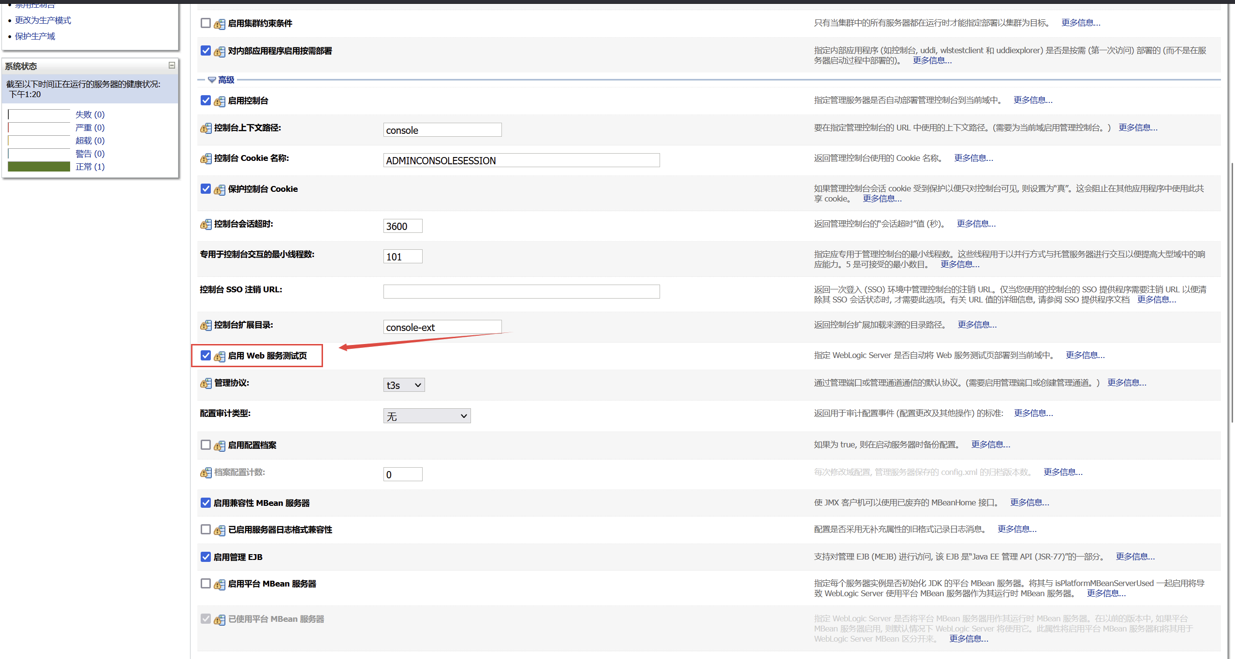
Task: Click restart-required icon beside 控制台 Cookie 名称
Action: [x=206, y=158]
